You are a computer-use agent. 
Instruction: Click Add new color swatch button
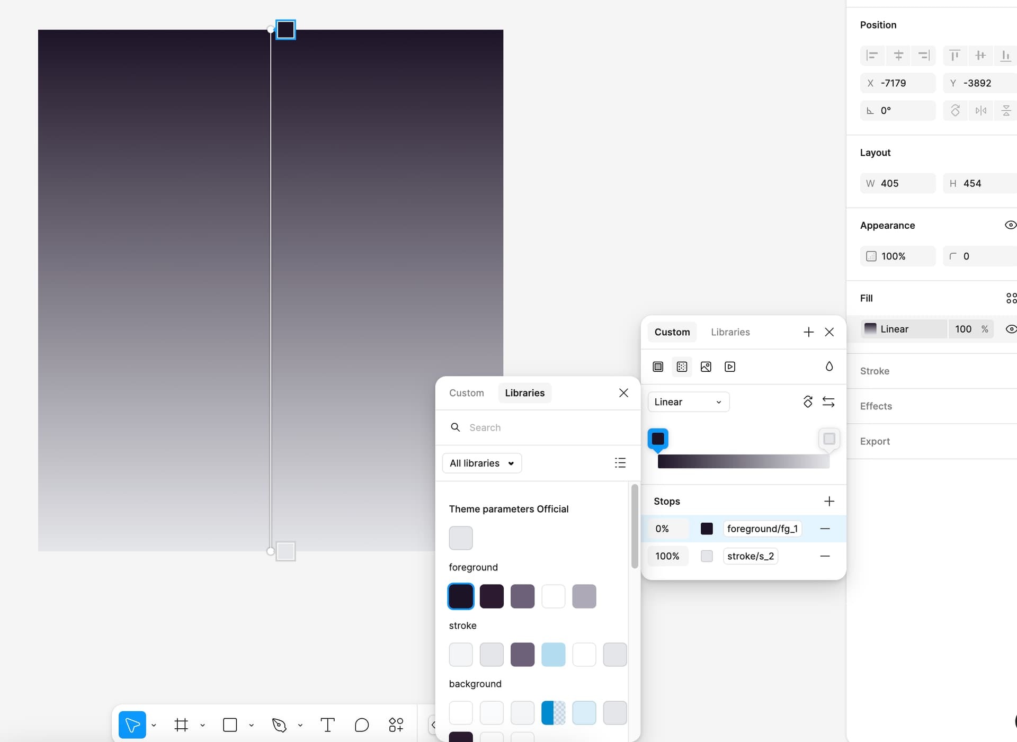[x=808, y=332]
